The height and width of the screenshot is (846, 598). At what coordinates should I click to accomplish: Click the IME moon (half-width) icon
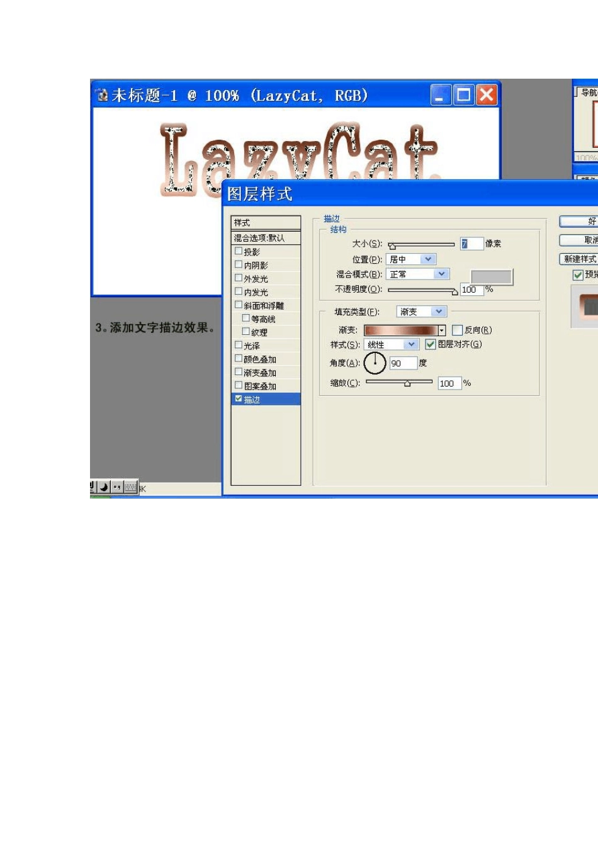coord(104,487)
